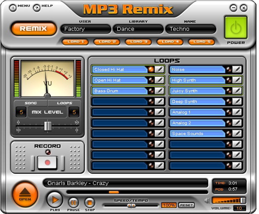Image resolution: width=259 pixels, height=214 pixels.
Task: Click the Mix Level slider handle
Action: pyautogui.click(x=47, y=126)
